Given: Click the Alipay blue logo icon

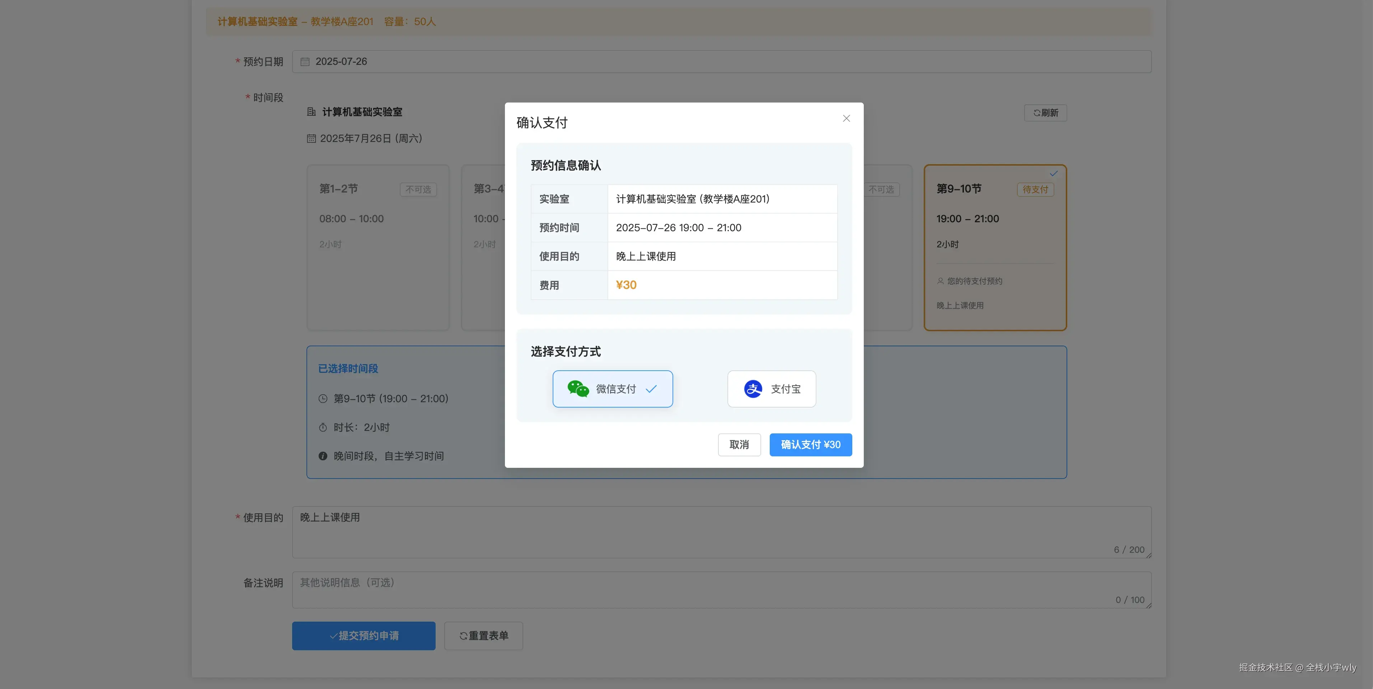Looking at the screenshot, I should (x=753, y=389).
